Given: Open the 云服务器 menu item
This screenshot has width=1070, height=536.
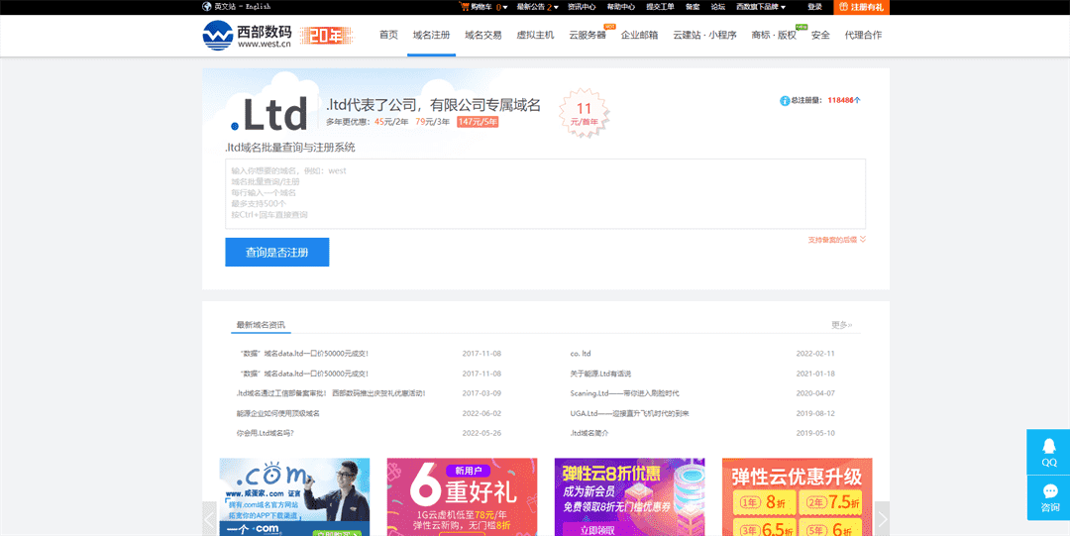Looking at the screenshot, I should pyautogui.click(x=588, y=35).
